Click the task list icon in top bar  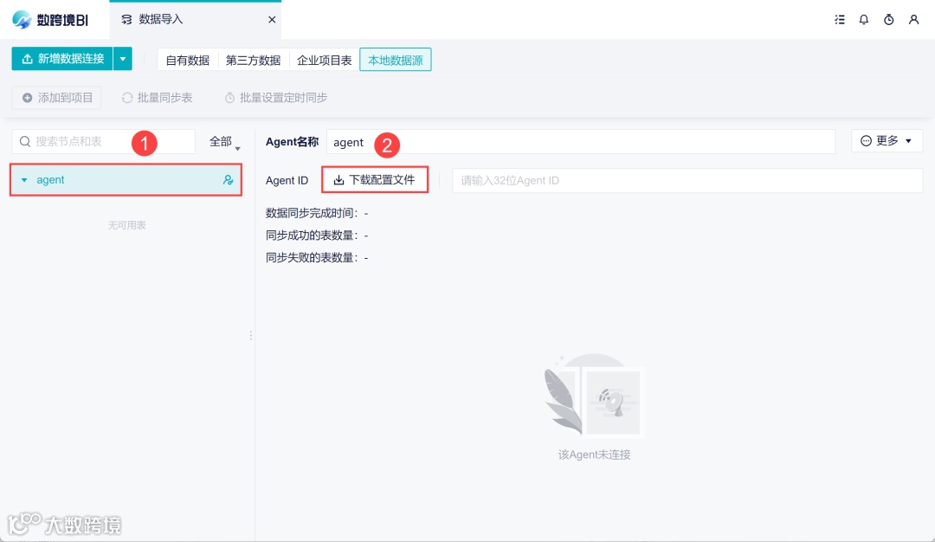(839, 19)
